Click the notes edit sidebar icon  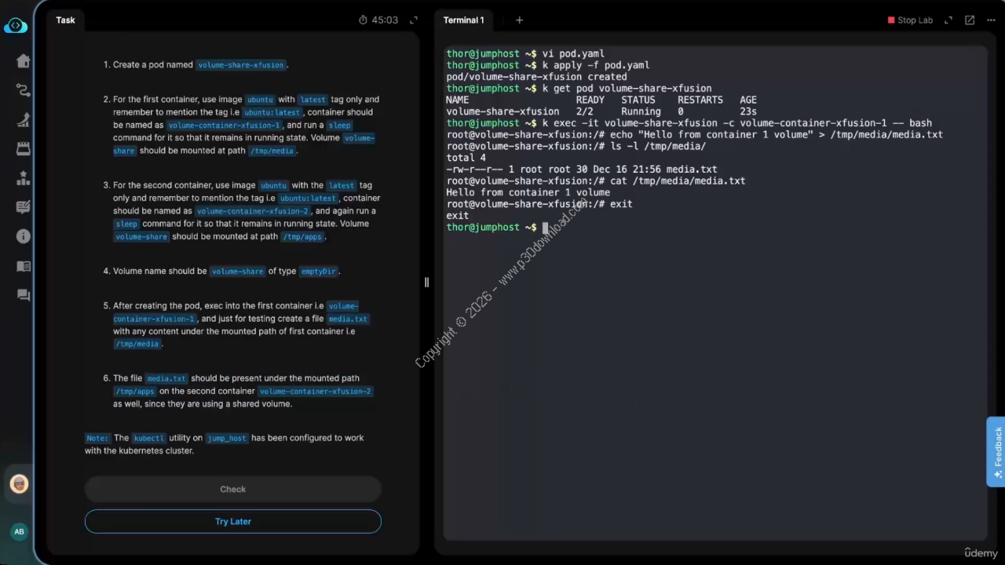23,207
